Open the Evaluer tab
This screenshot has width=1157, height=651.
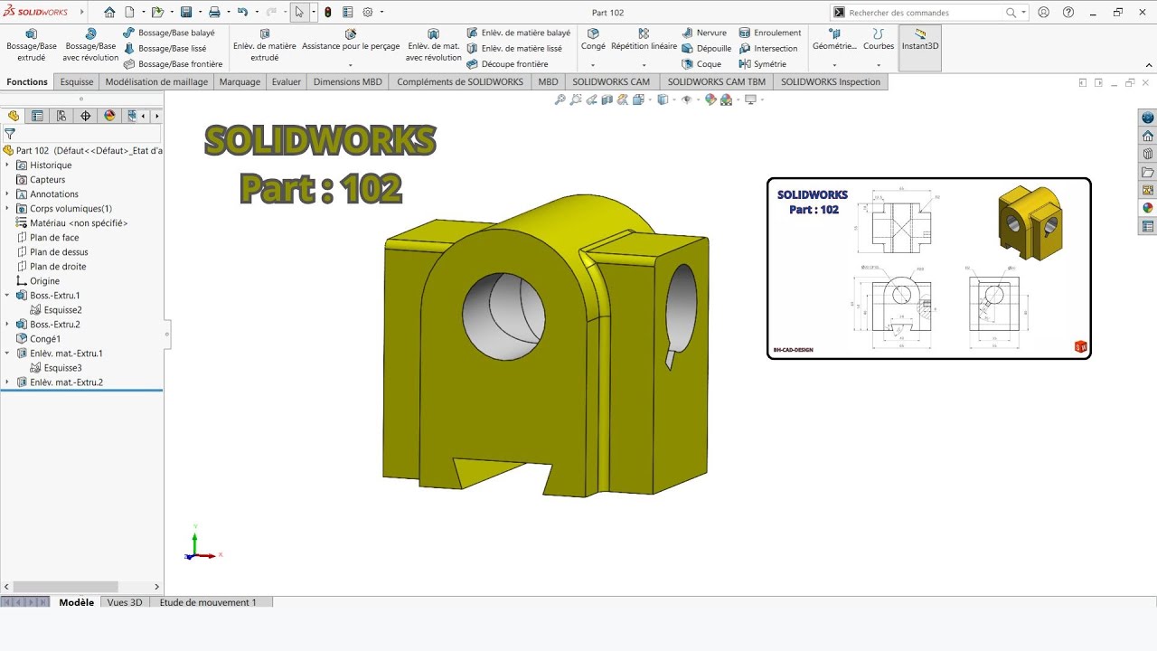point(287,81)
